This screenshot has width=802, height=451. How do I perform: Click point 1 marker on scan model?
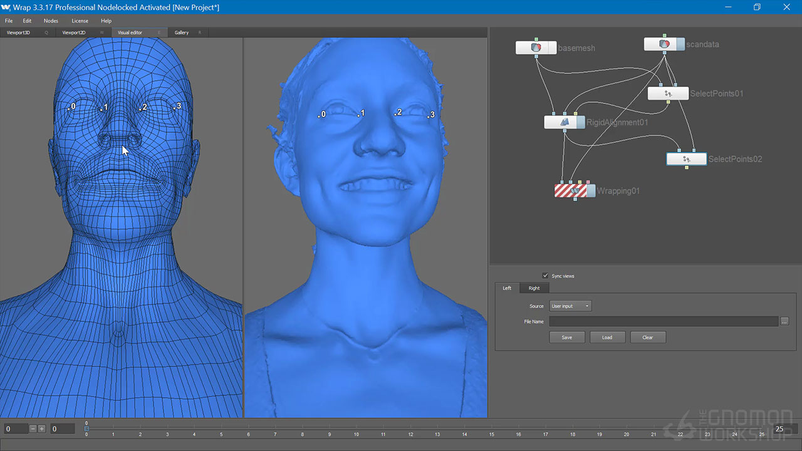pos(359,115)
